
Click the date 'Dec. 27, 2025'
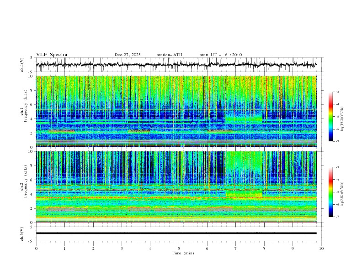click(x=128, y=55)
